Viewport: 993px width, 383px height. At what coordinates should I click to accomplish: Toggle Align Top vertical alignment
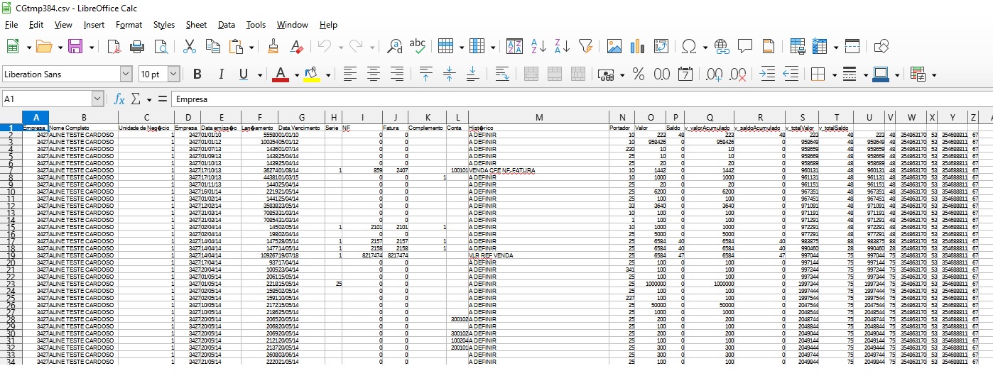pos(425,74)
